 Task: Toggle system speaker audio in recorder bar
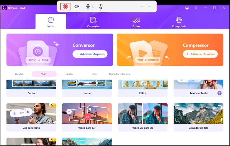76,6
